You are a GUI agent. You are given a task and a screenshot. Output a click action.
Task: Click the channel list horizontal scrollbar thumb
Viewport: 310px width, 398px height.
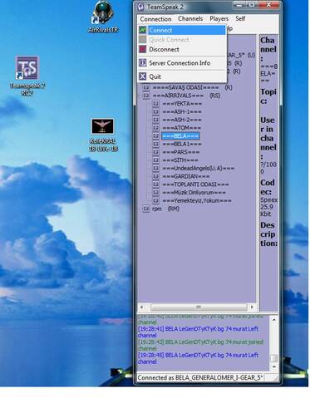point(199,307)
